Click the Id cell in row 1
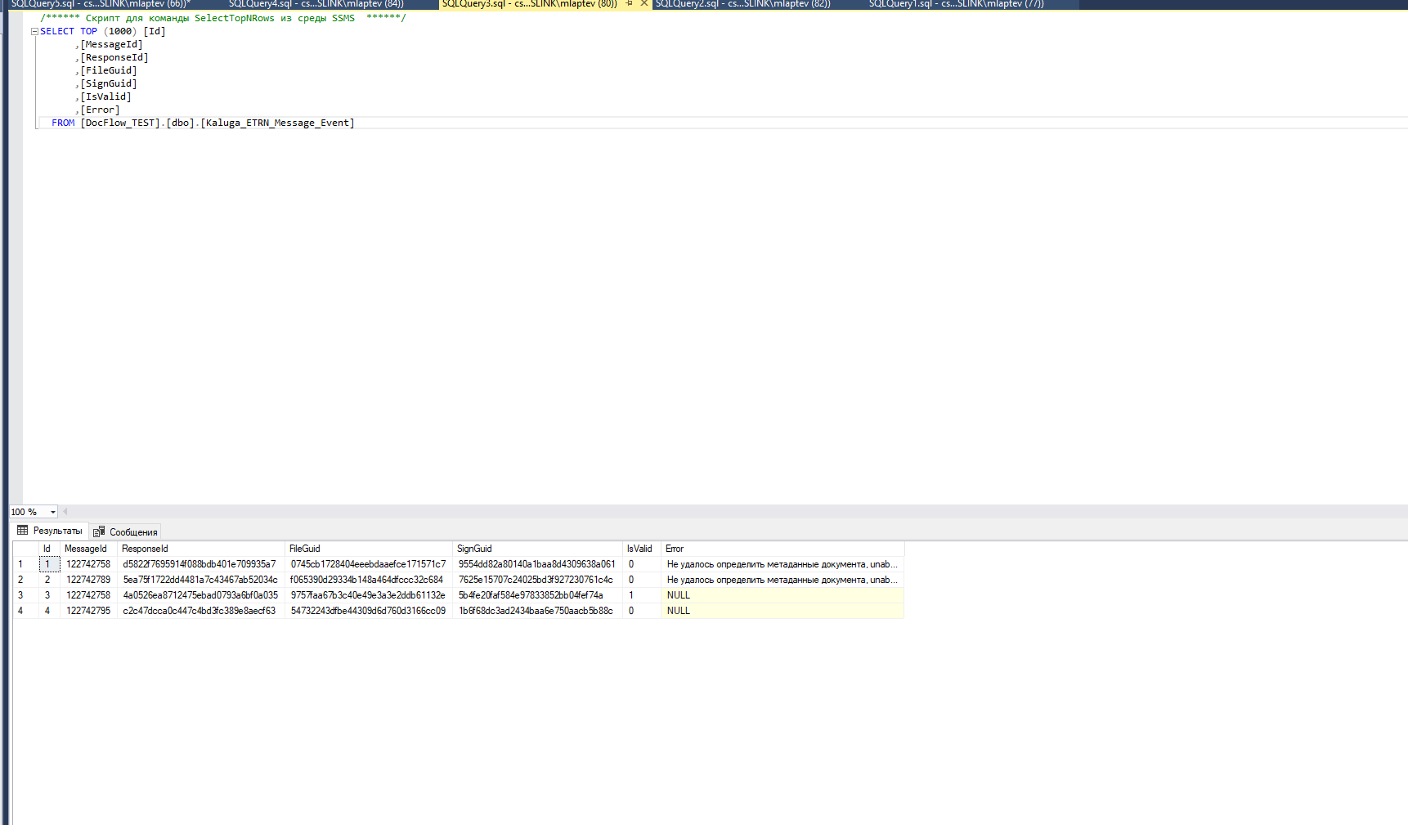Screen dimensions: 1408x825 click(x=49, y=564)
